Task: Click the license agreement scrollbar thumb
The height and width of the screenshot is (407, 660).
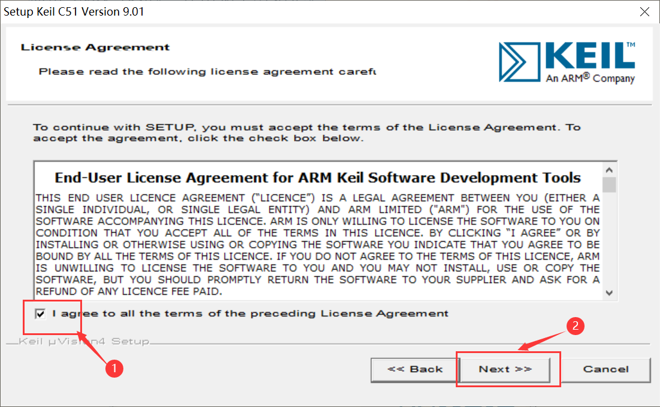Action: pyautogui.click(x=609, y=185)
